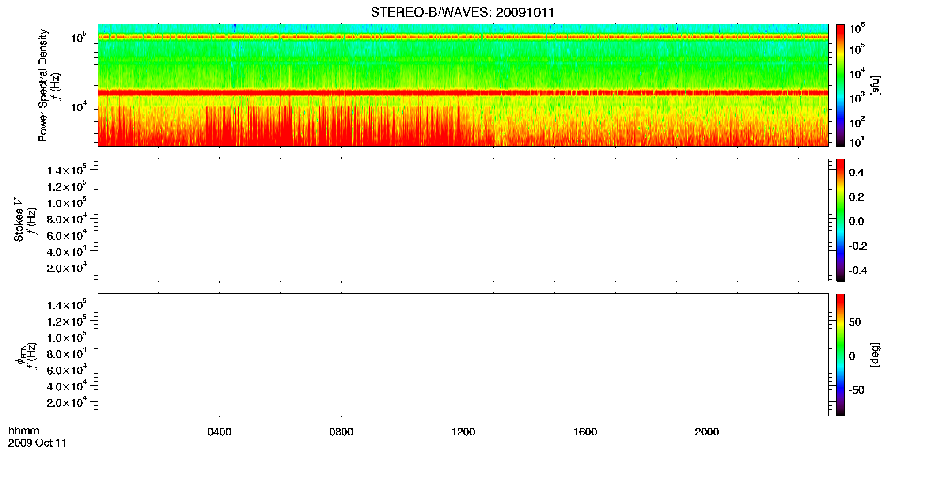
Task: Click the Power Spectral Density axis title
Action: 43,85
